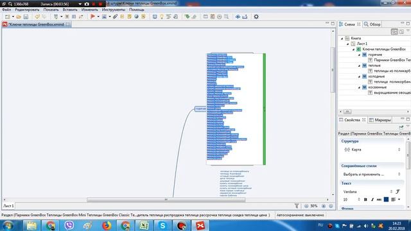Open the Карта structure dropdown
411x231 pixels.
[x=372, y=150]
